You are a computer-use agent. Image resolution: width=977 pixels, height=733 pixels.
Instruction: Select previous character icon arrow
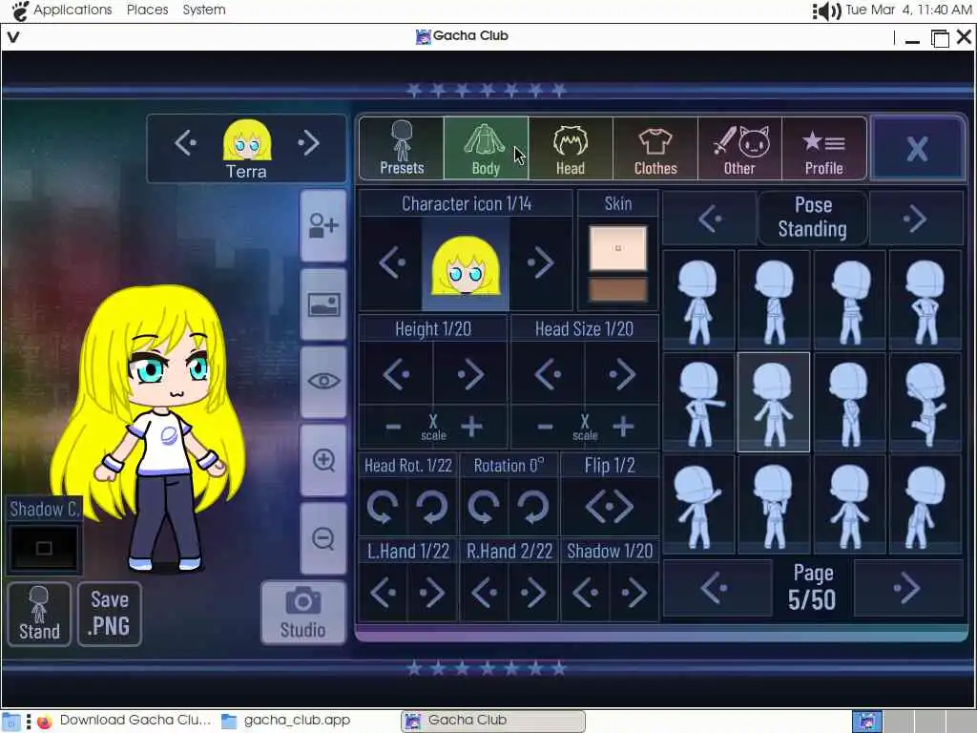(391, 263)
